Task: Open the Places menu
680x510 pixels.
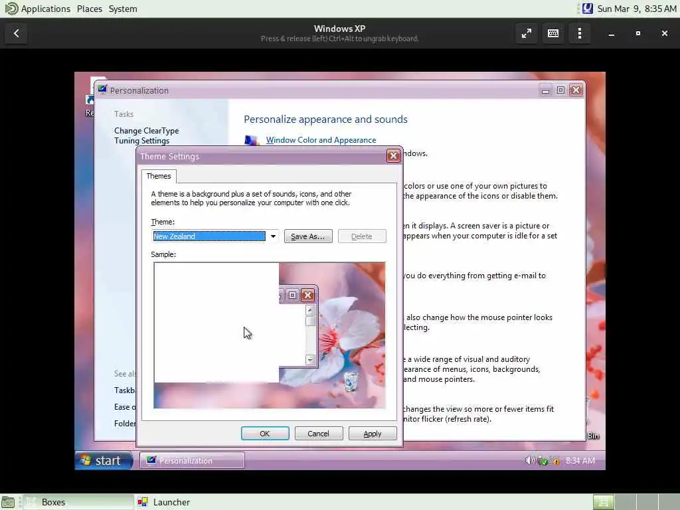Action: click(90, 9)
